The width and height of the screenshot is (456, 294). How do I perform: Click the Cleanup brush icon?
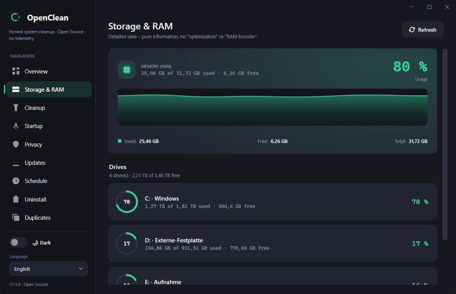pyautogui.click(x=16, y=108)
